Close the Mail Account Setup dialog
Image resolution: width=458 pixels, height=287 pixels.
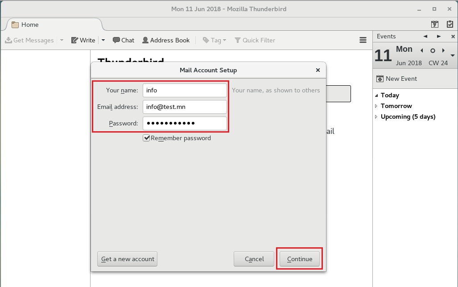pos(318,70)
